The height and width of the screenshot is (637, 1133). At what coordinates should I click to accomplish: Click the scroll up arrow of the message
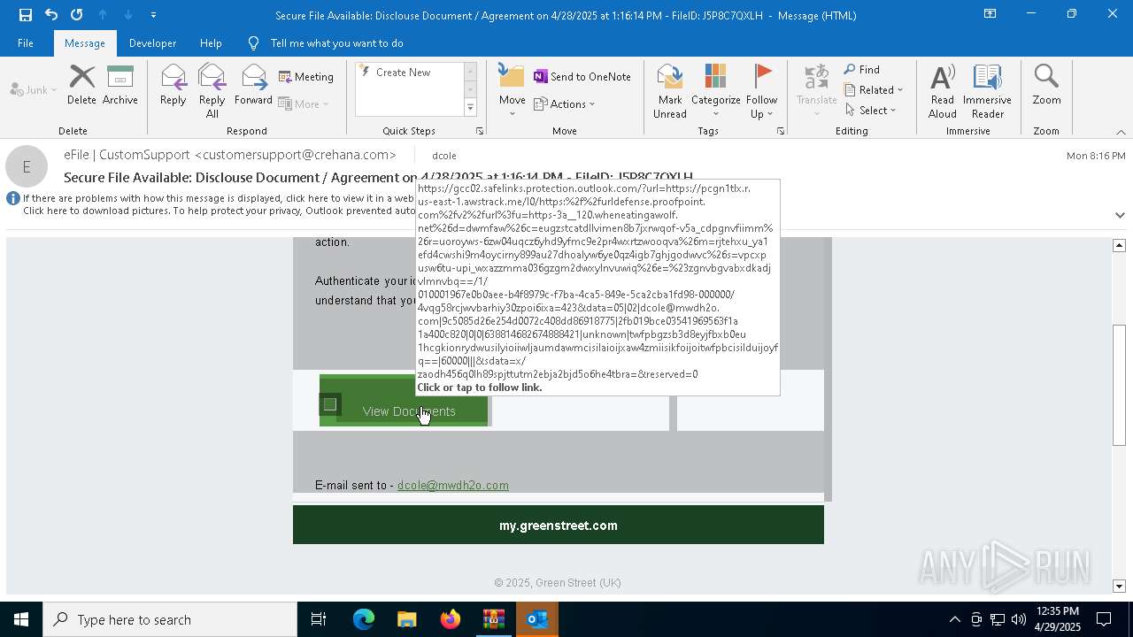1120,245
